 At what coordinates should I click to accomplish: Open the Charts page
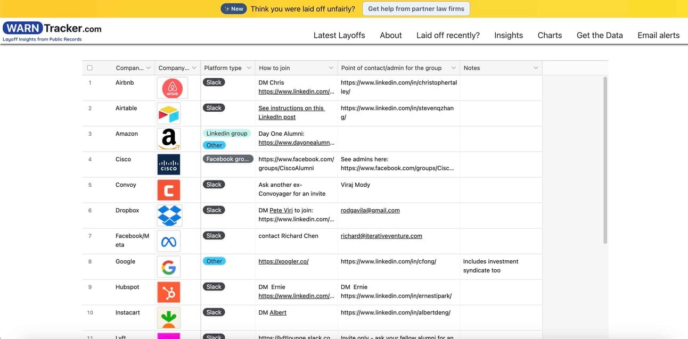[550, 35]
